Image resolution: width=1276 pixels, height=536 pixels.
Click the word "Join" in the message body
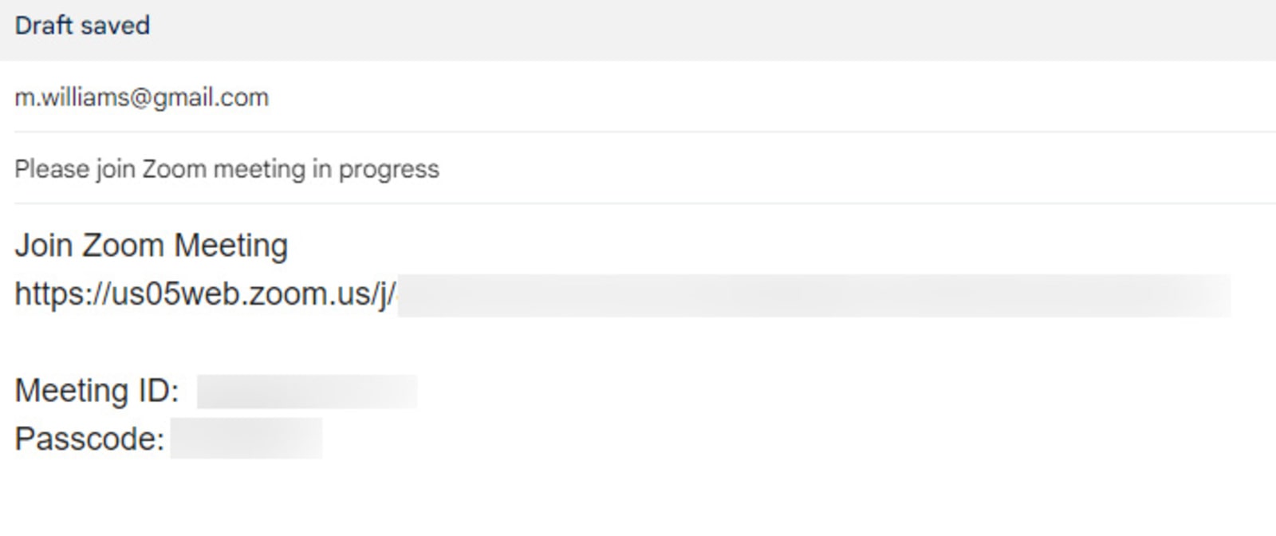[x=44, y=246]
